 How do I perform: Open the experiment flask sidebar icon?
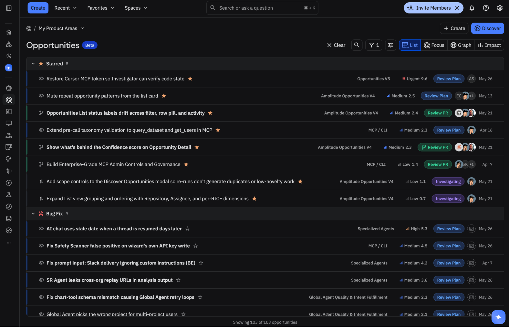[9, 195]
